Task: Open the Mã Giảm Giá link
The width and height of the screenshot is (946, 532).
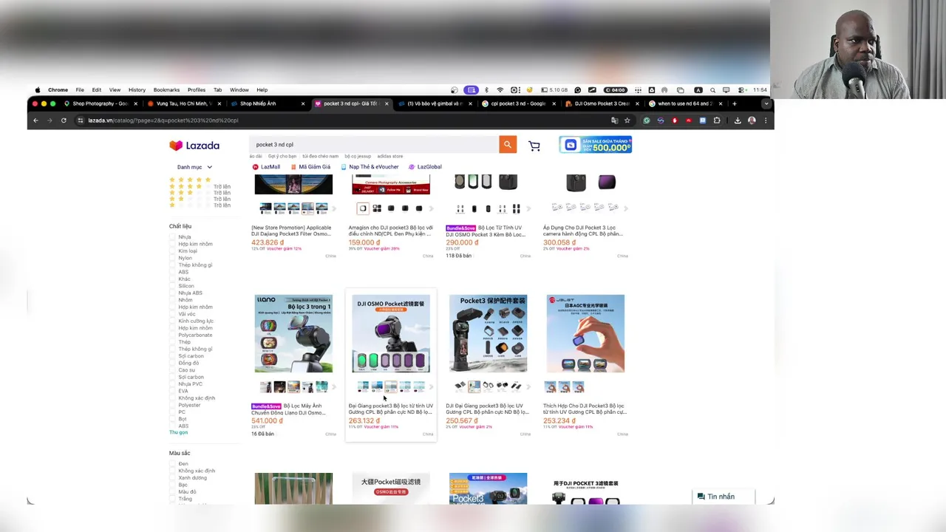Action: pos(310,167)
